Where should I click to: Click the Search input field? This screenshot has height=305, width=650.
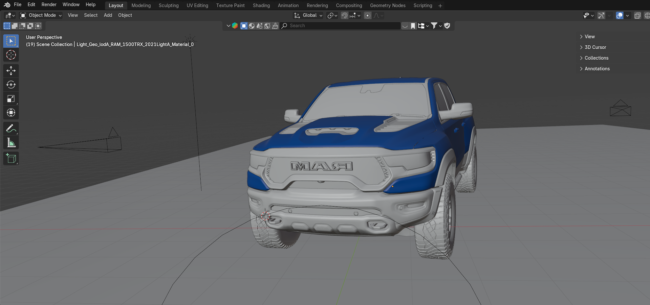(x=341, y=26)
